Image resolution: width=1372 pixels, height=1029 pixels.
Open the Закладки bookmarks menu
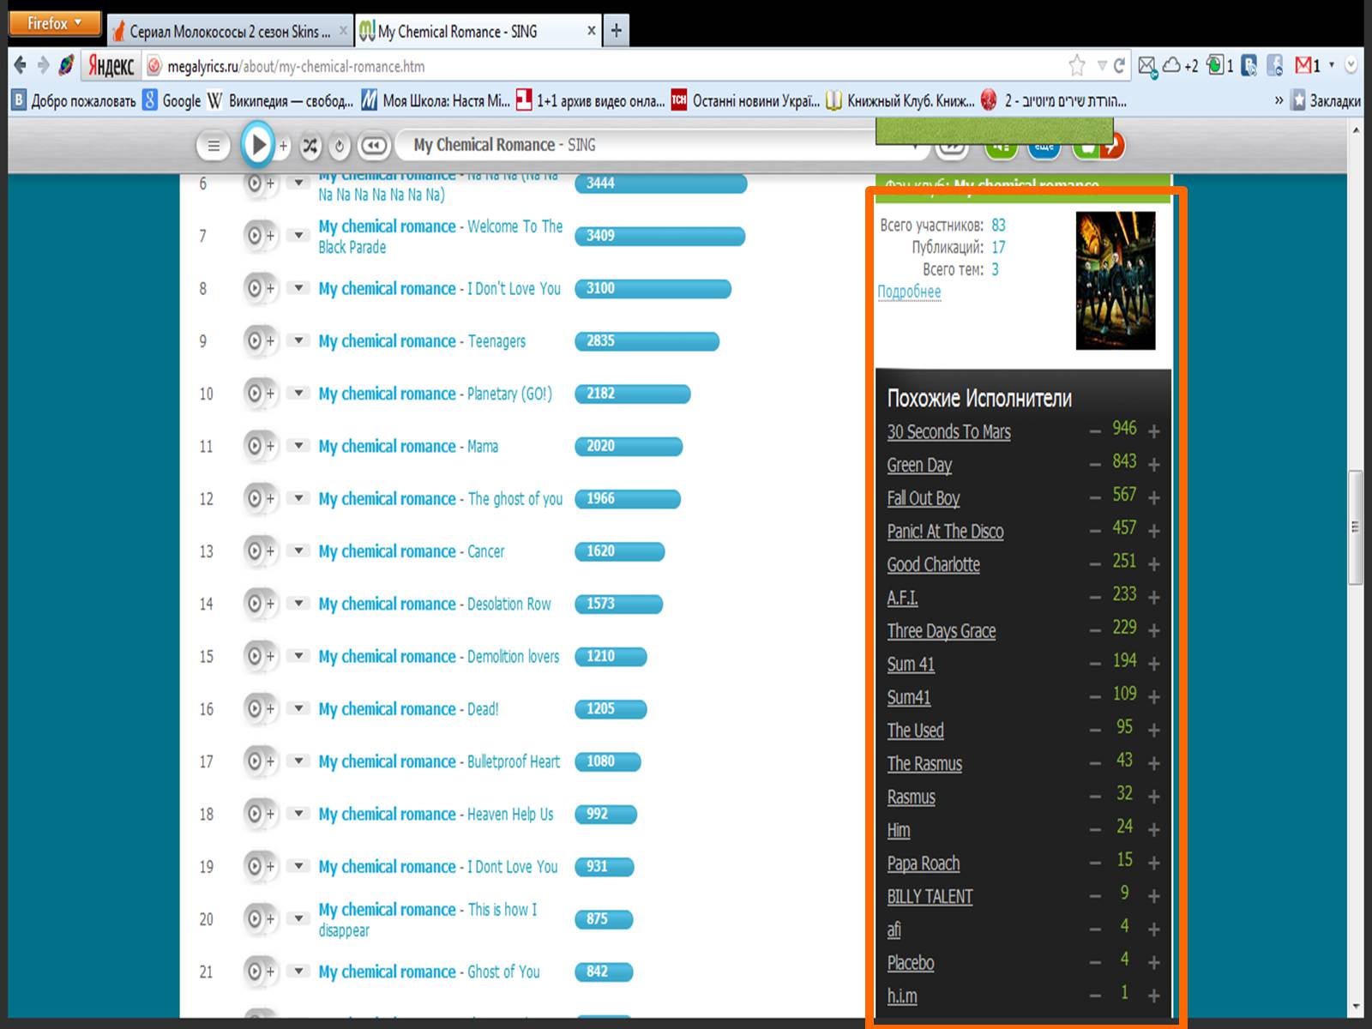1326,101
